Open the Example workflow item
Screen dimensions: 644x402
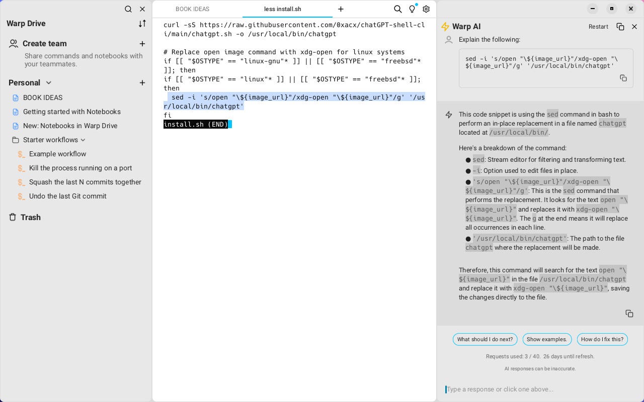57,154
